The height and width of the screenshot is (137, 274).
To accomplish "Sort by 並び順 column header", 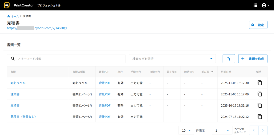I will coord(207,72).
